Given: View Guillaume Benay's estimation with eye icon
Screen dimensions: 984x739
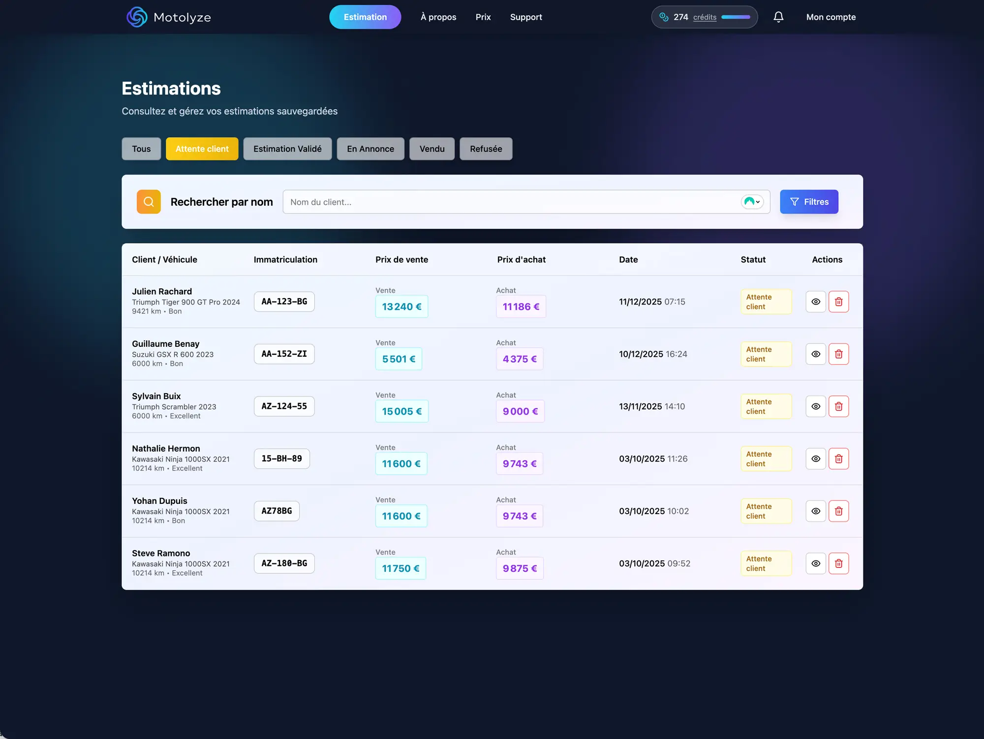Looking at the screenshot, I should (815, 354).
